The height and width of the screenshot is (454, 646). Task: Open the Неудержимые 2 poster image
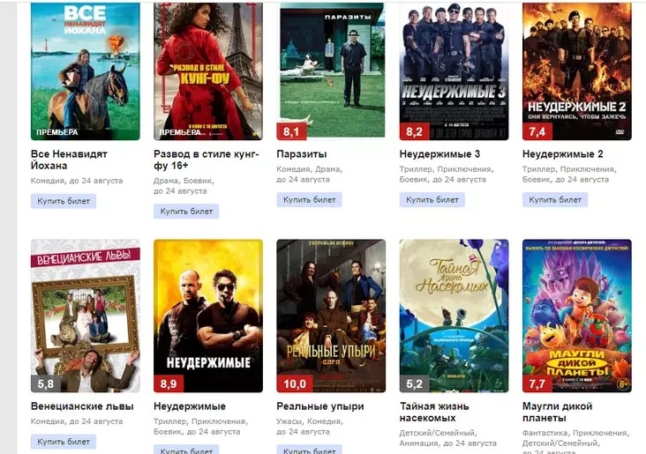click(577, 71)
